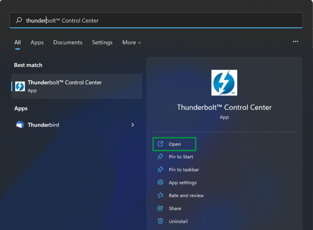Open the ellipsis options menu
This screenshot has height=230, width=313.
296,41
